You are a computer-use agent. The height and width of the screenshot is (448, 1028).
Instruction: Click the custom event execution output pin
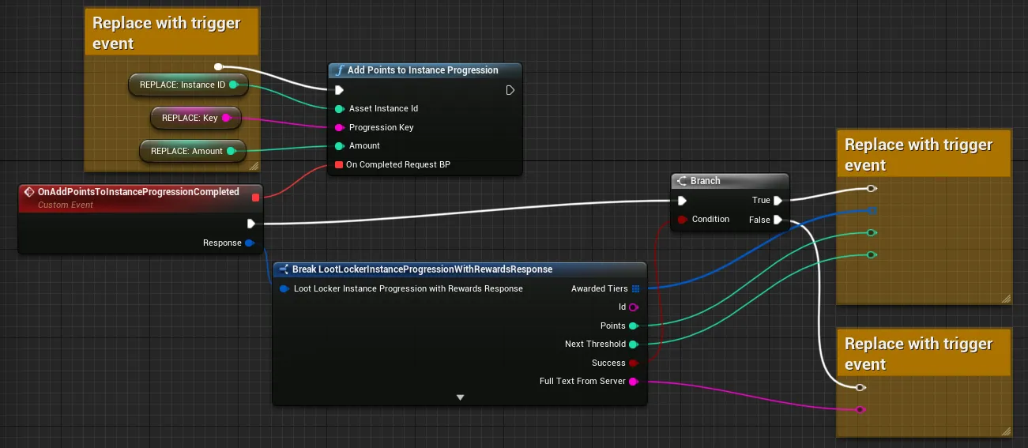coord(251,224)
